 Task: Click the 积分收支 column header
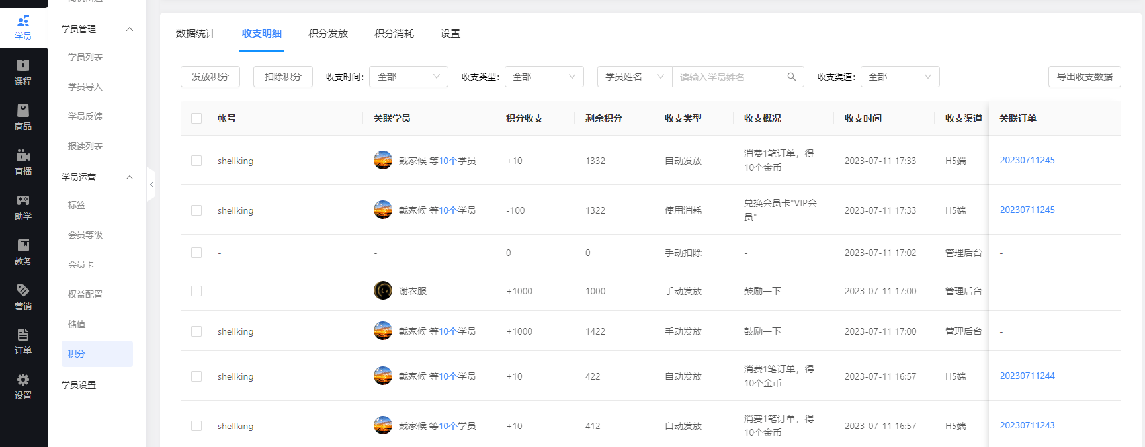(x=525, y=118)
